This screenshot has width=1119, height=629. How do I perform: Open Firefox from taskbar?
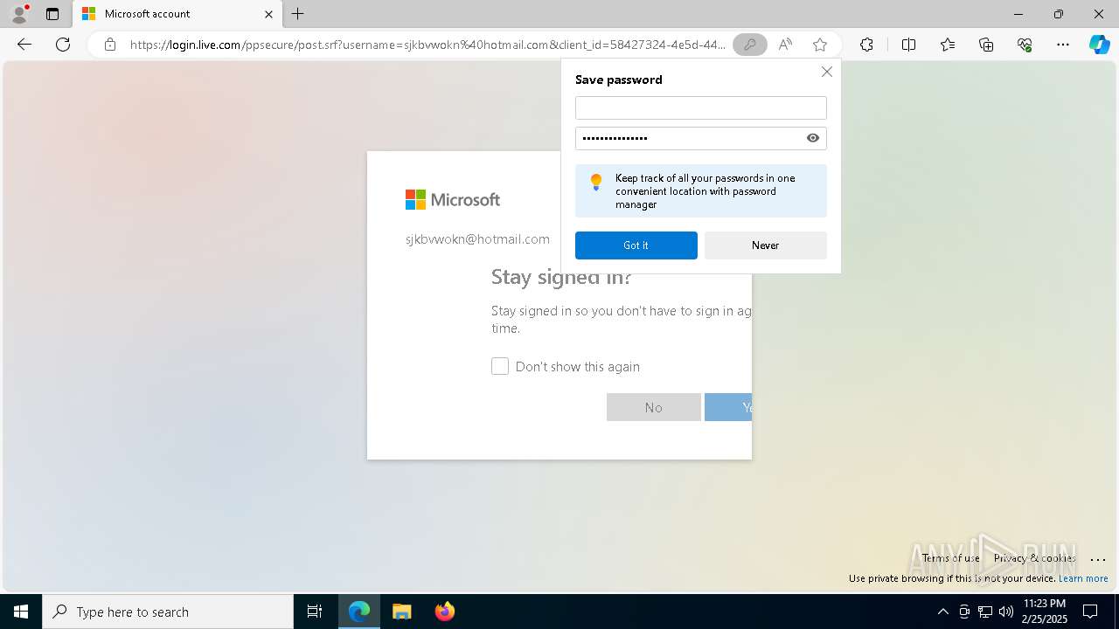pyautogui.click(x=445, y=612)
